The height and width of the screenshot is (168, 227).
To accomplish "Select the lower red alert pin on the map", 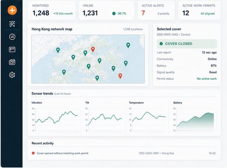I will [120, 76].
